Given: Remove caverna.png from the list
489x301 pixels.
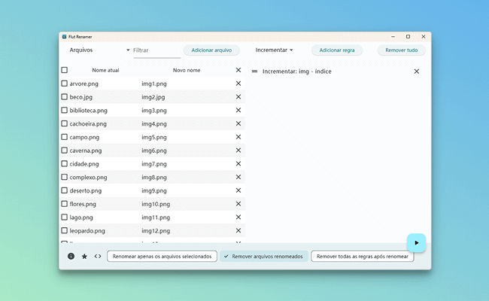Looking at the screenshot, I should tap(238, 150).
